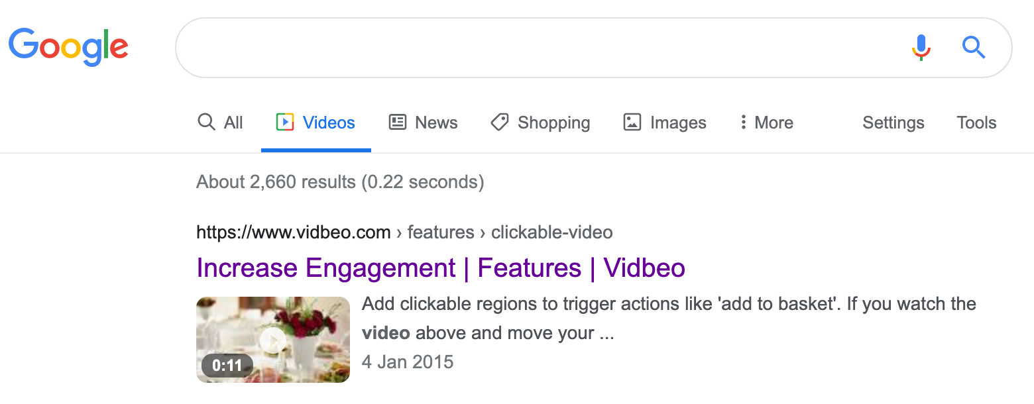Image resolution: width=1034 pixels, height=404 pixels.
Task: Click the Google logo
Action: pos(68,46)
